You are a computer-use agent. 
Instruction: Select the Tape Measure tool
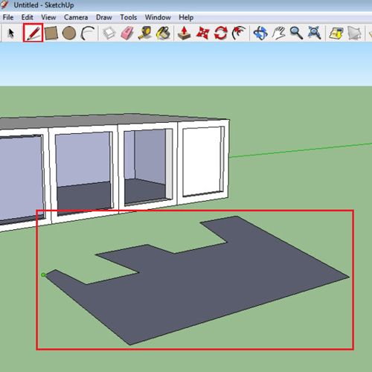(x=145, y=33)
